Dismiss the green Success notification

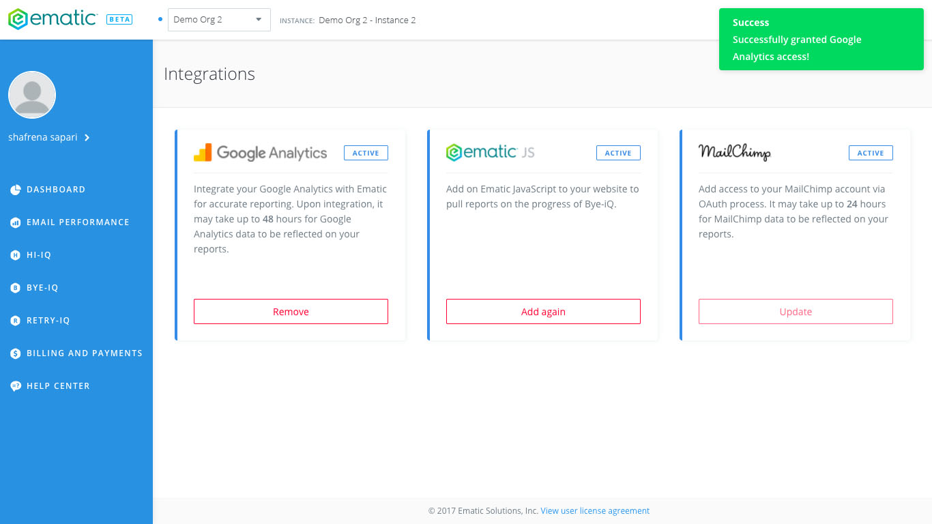click(821, 40)
